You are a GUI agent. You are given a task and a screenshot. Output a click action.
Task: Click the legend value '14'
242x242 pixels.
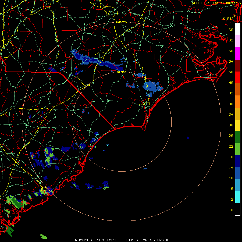(x=231, y=168)
